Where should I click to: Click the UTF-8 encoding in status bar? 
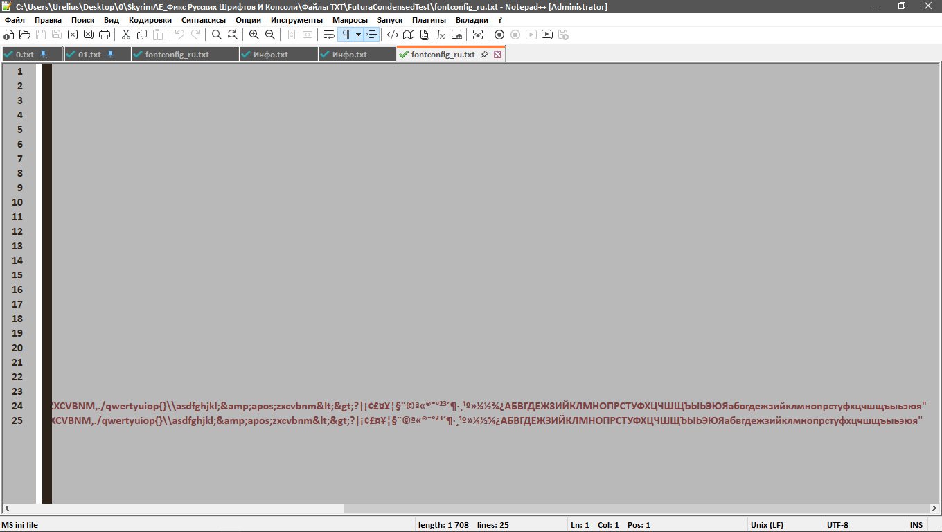pos(837,525)
